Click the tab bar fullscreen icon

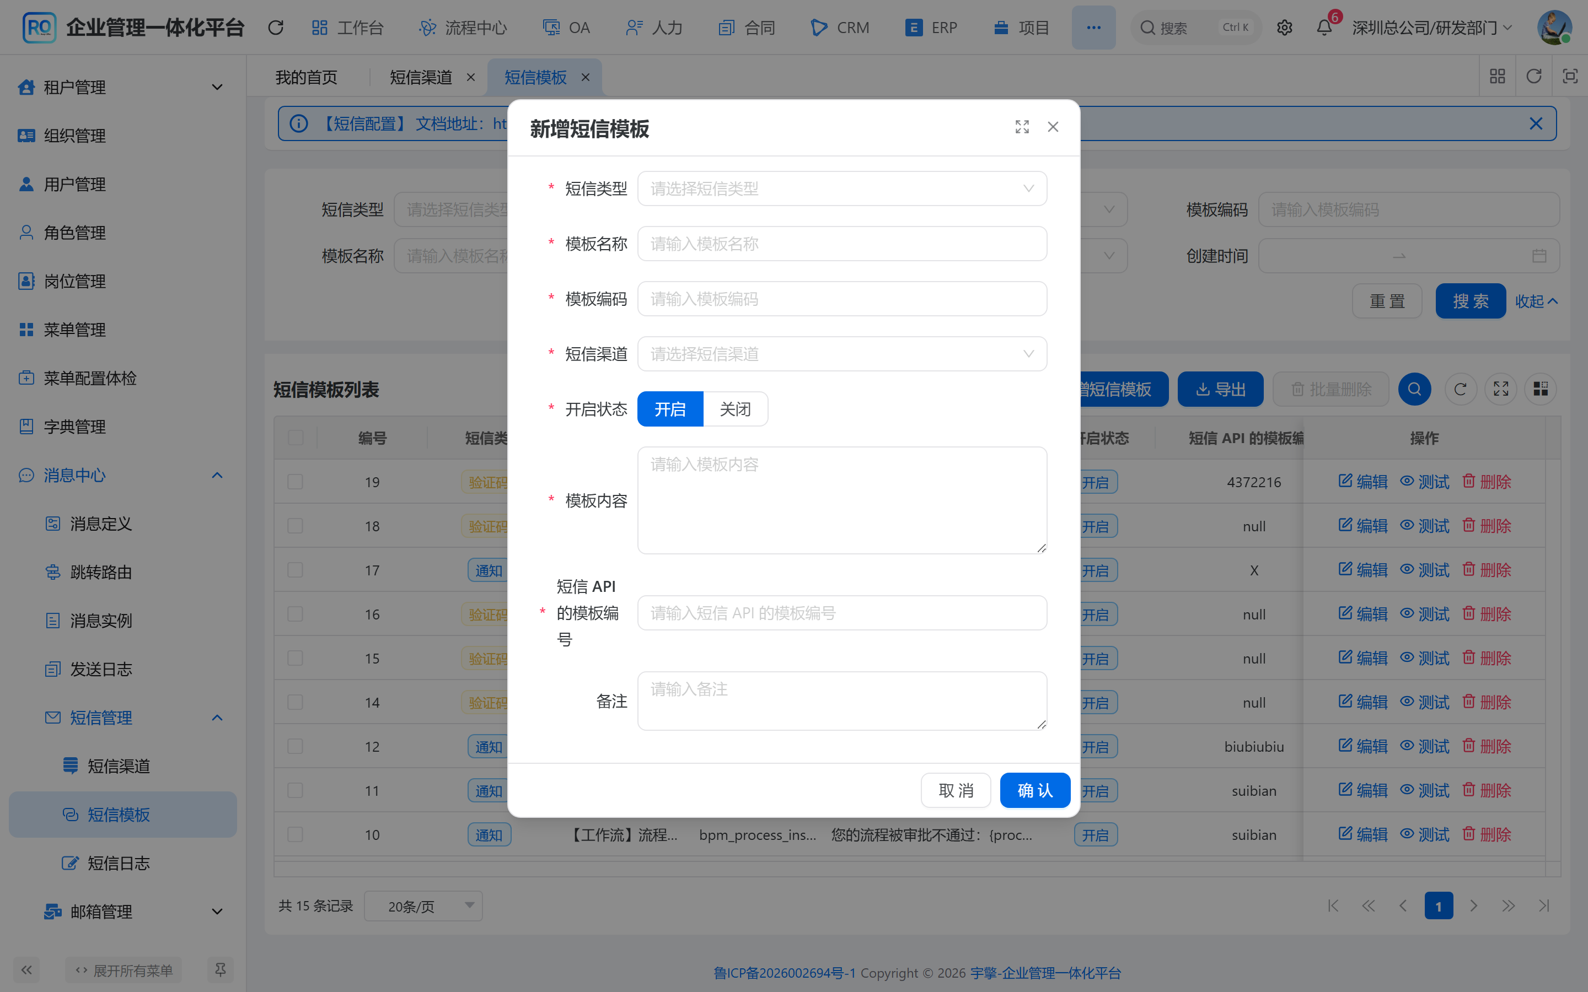[1570, 76]
